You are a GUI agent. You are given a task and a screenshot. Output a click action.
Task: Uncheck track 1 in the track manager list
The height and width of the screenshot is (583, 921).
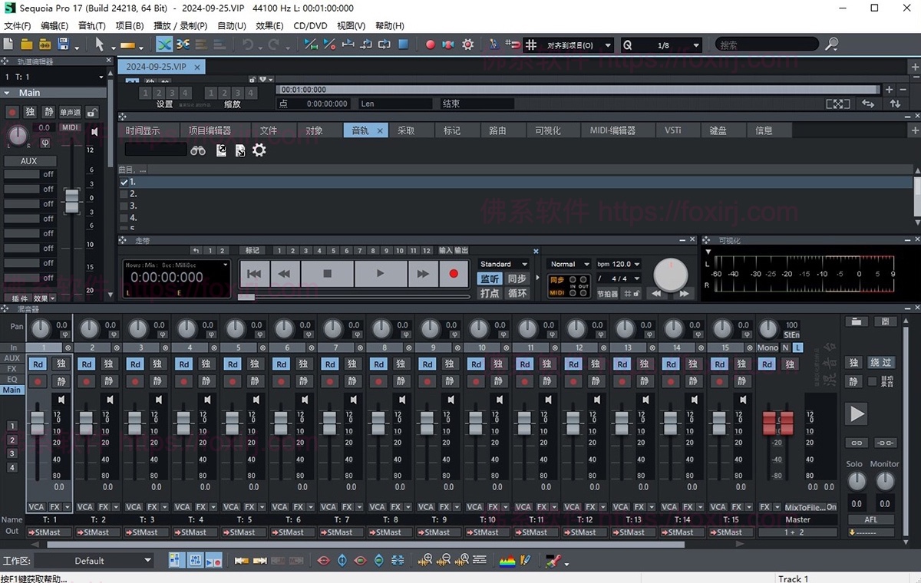(124, 182)
